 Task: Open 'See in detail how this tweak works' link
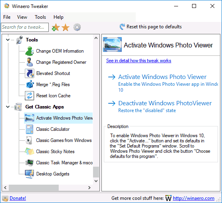pos(139,61)
